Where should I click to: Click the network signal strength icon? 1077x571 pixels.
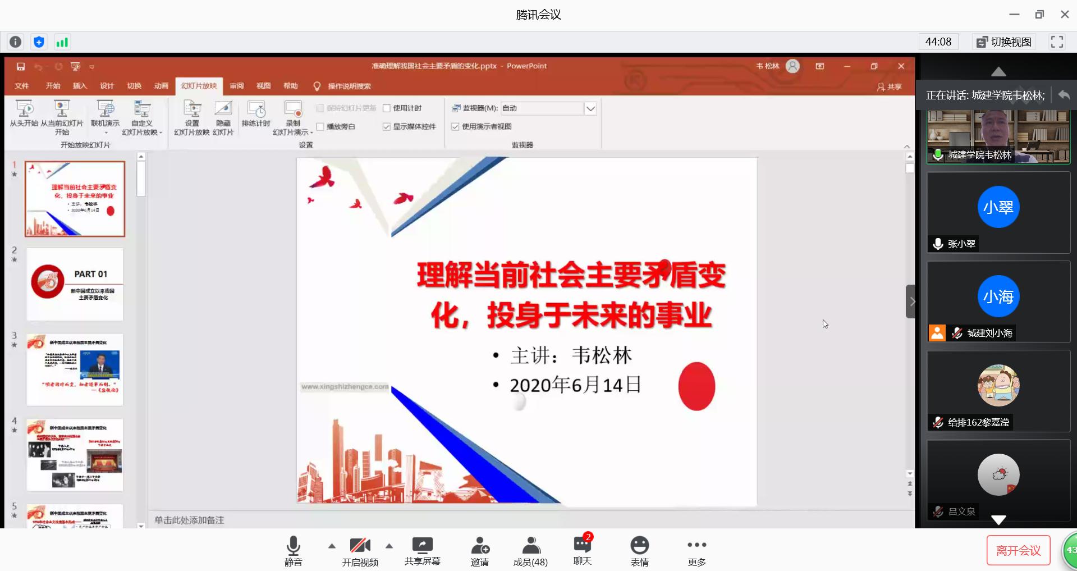pyautogui.click(x=62, y=42)
